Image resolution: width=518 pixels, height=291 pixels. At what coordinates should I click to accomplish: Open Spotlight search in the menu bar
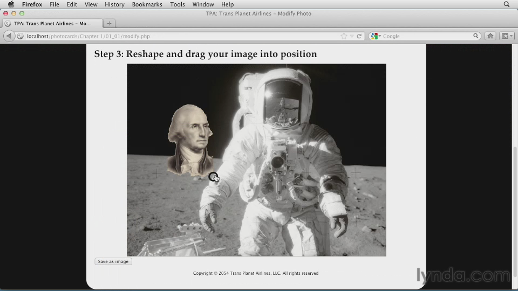coord(507,4)
